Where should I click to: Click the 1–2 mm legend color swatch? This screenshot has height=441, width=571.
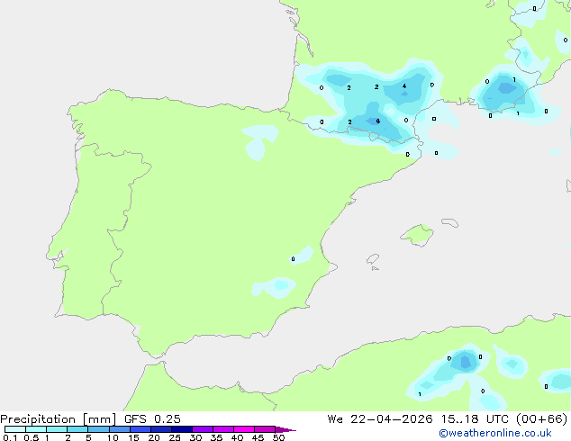[x=57, y=429]
